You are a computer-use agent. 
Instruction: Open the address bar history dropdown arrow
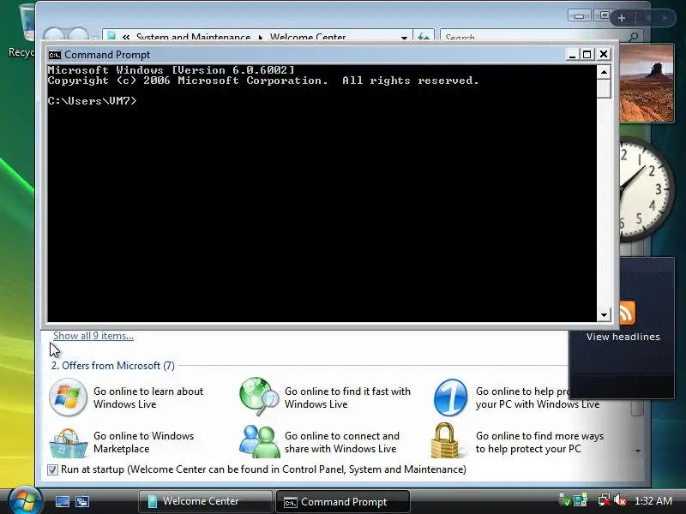pos(404,38)
